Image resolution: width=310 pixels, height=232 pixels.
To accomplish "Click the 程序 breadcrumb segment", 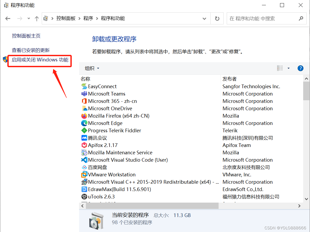I will coord(88,19).
